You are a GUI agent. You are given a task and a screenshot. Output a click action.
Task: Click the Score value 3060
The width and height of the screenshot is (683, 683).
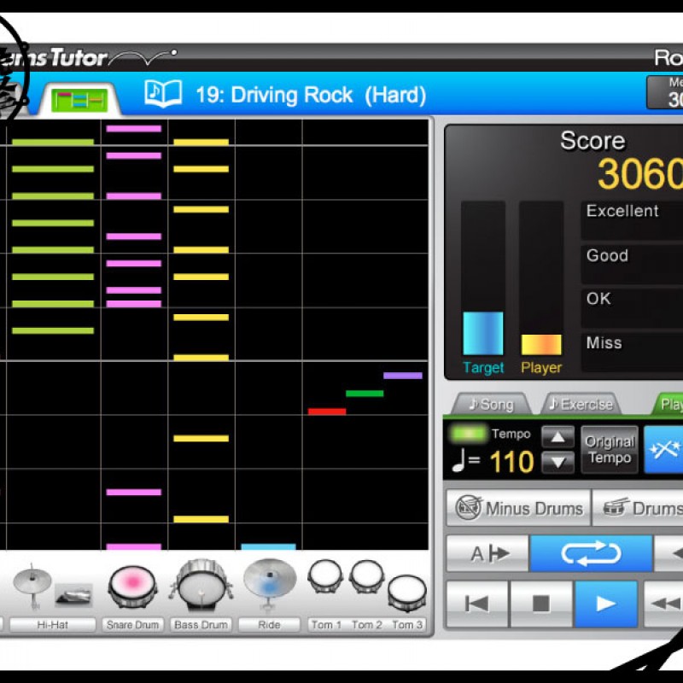coord(640,174)
